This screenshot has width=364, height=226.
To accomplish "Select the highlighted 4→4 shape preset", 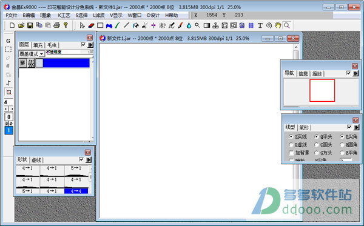I will tap(76, 191).
